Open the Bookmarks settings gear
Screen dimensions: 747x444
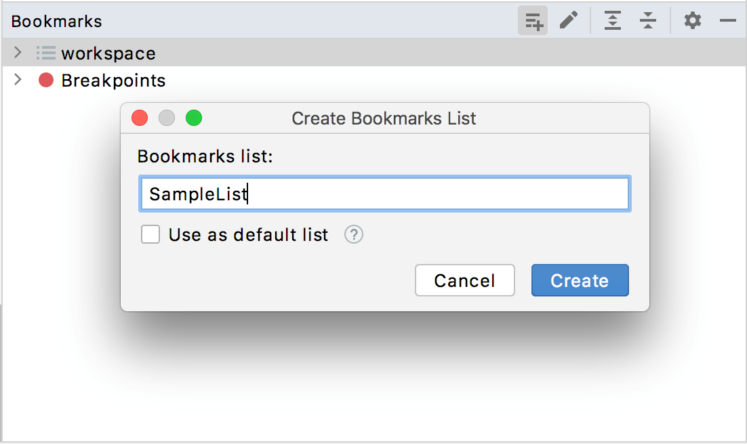tap(692, 20)
